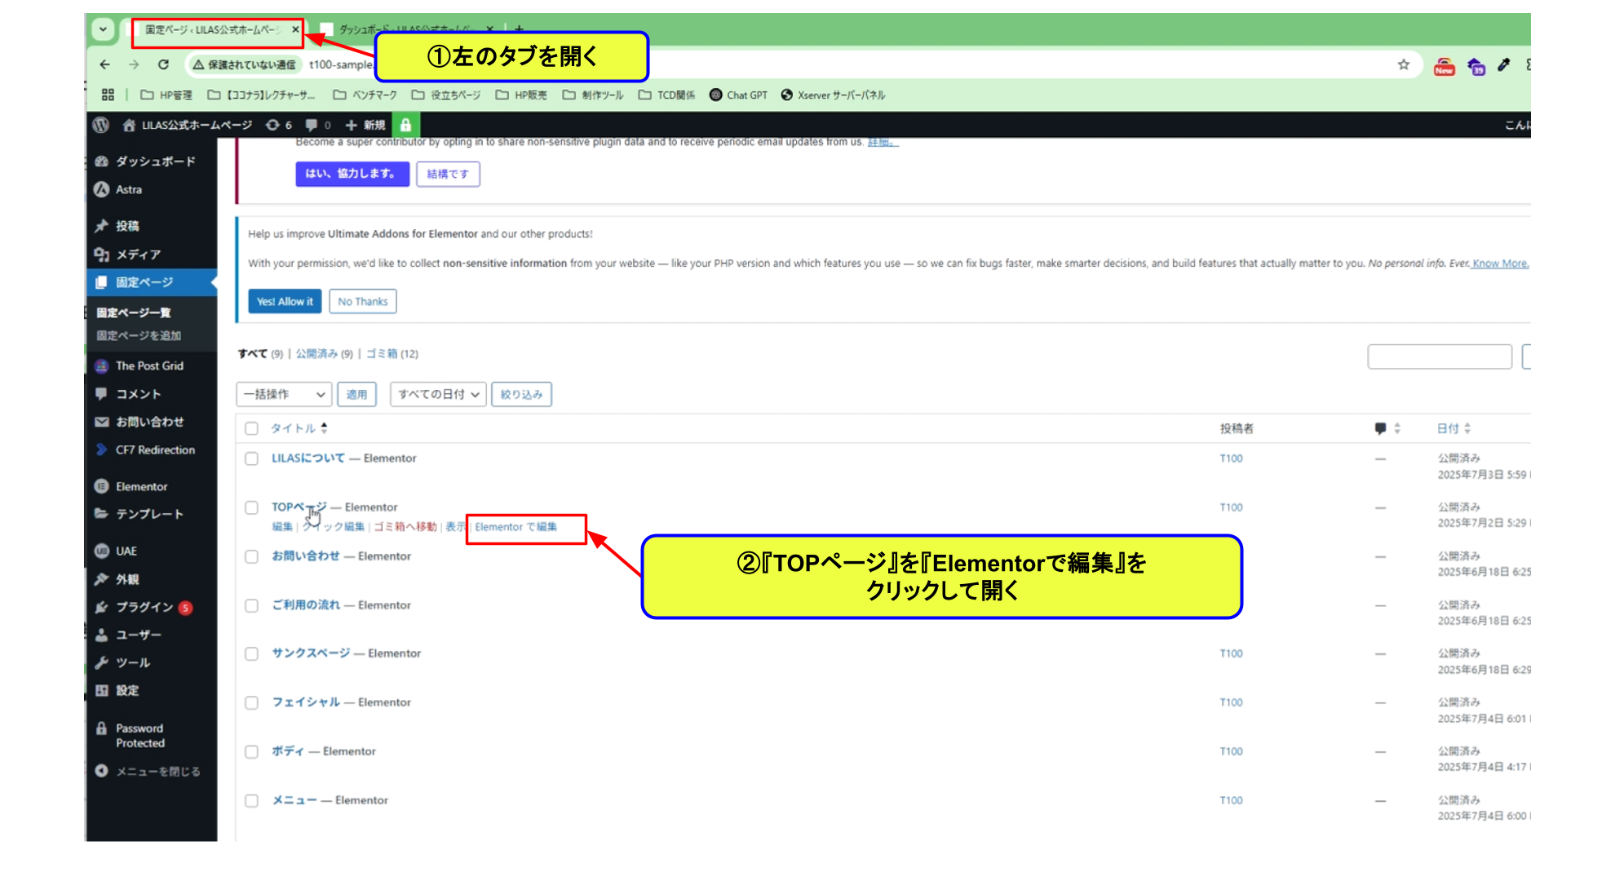This screenshot has height=881, width=1615.
Task: Tick the checkbox for ご利用の流れ
Action: [x=251, y=605]
